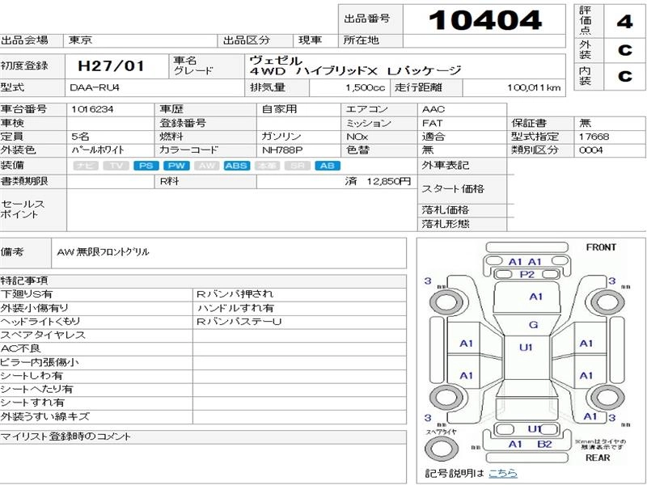
Task: Click the mileage value 100,011 km
Action: pyautogui.click(x=534, y=88)
